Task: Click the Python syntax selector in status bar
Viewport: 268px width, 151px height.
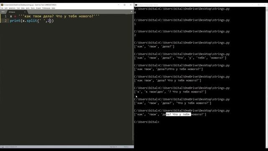Action: click(126, 147)
